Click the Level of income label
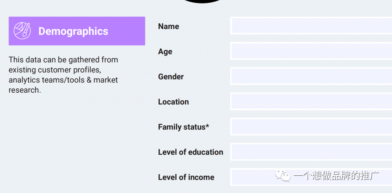The height and width of the screenshot is (193, 392). pos(186,177)
